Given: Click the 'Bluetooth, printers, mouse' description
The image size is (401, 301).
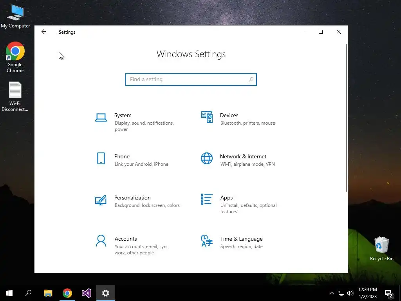Looking at the screenshot, I should 248,123.
